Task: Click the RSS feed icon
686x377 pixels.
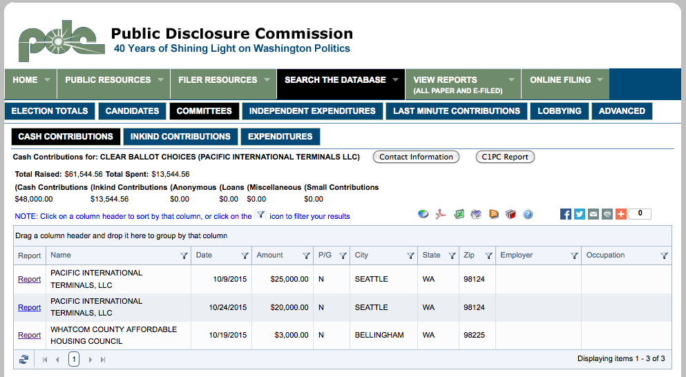Action: coord(494,214)
